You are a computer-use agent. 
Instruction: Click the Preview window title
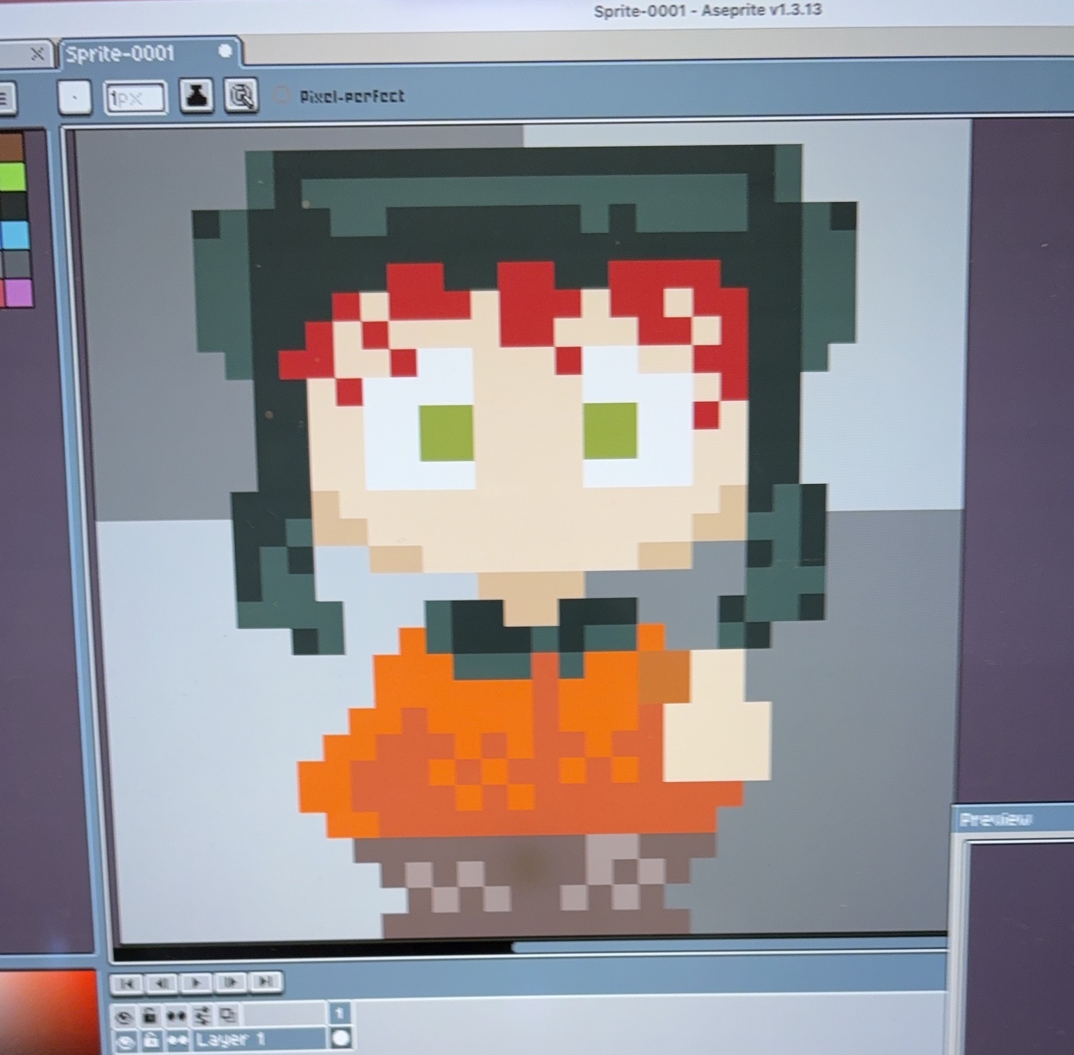tap(996, 819)
